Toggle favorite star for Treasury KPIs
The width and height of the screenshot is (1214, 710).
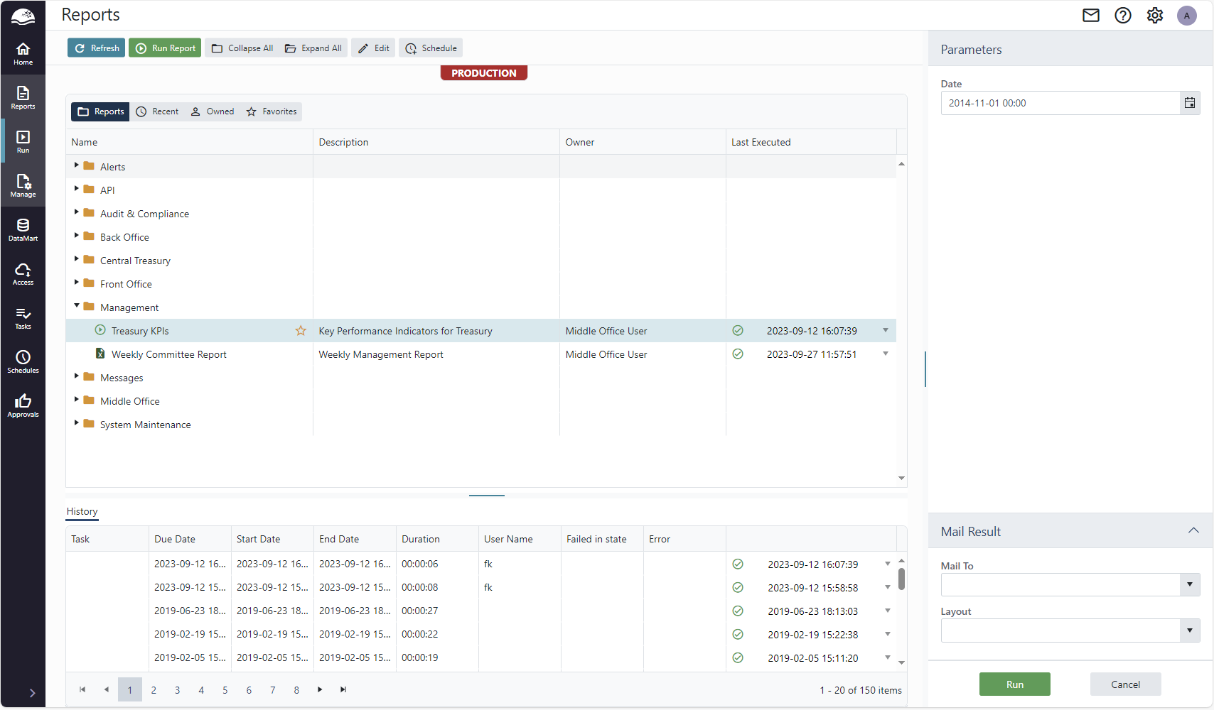[x=301, y=331]
